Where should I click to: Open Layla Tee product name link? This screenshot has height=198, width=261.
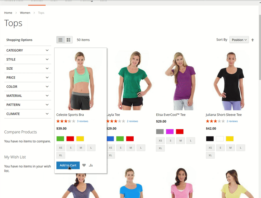(113, 115)
